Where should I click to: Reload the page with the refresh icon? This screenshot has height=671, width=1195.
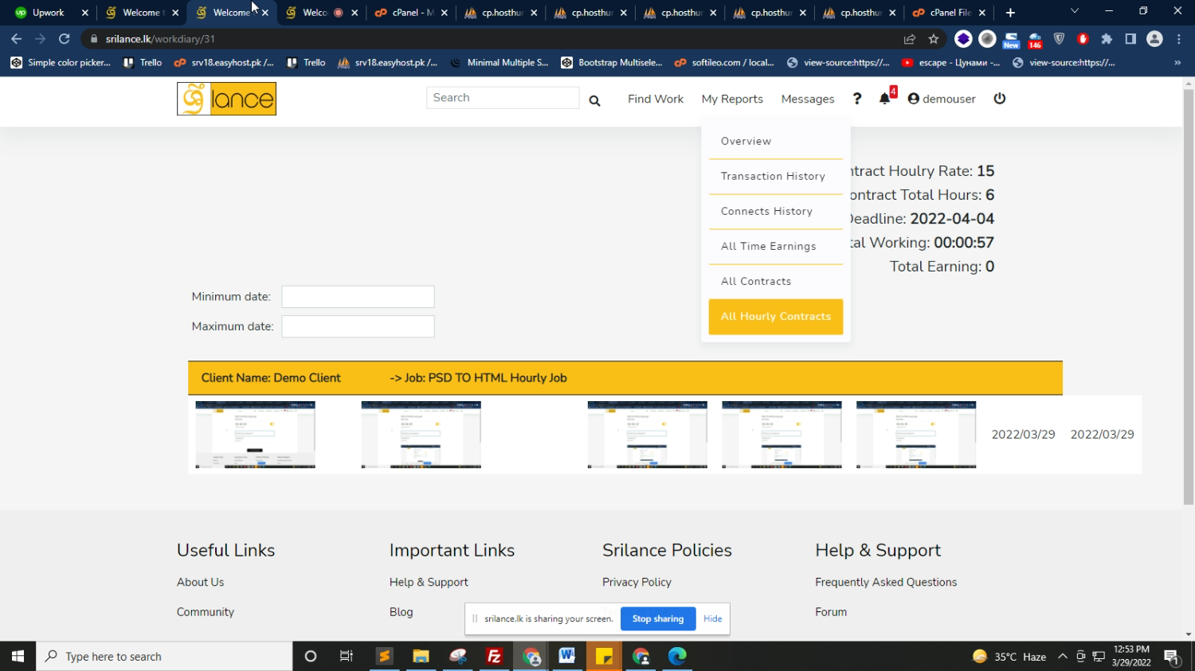coord(65,39)
